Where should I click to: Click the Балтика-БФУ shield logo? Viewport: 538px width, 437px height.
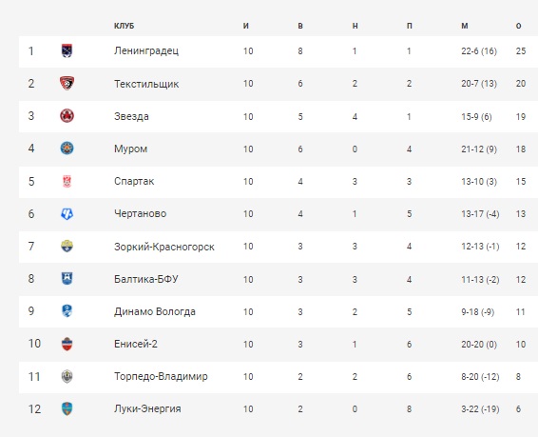(x=67, y=278)
